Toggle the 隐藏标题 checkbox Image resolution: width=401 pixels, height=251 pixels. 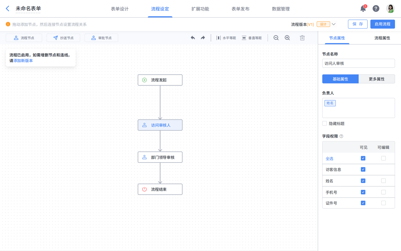tap(325, 123)
